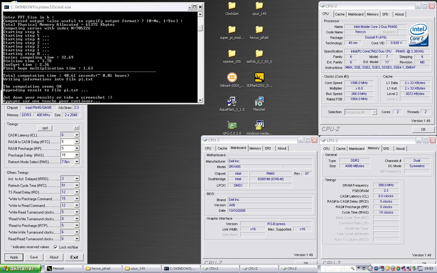Screen dimensions: 437x273
Task: Open Read-Read Turnaround clocks dropdown
Action: 77,239
